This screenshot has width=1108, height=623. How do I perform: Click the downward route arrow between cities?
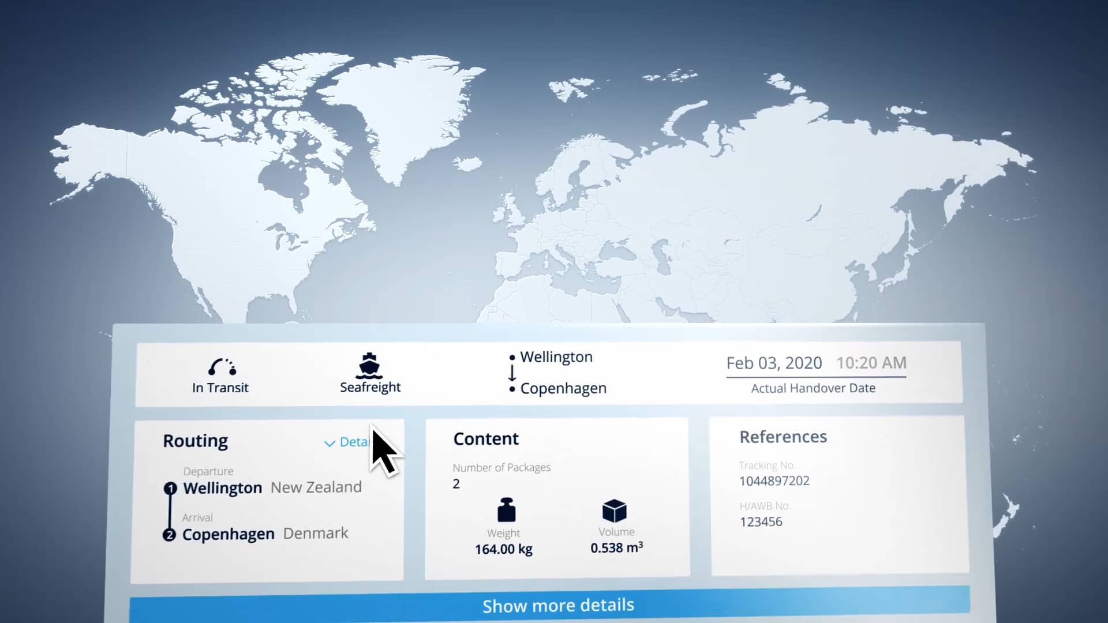512,373
